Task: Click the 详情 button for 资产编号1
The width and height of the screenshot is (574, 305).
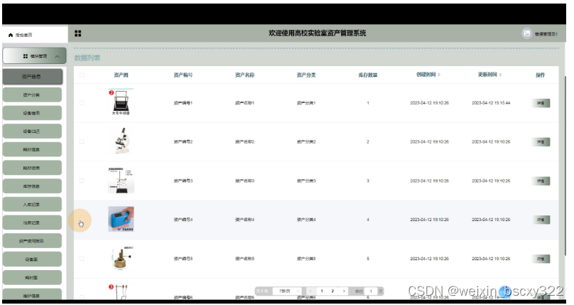Action: [541, 103]
